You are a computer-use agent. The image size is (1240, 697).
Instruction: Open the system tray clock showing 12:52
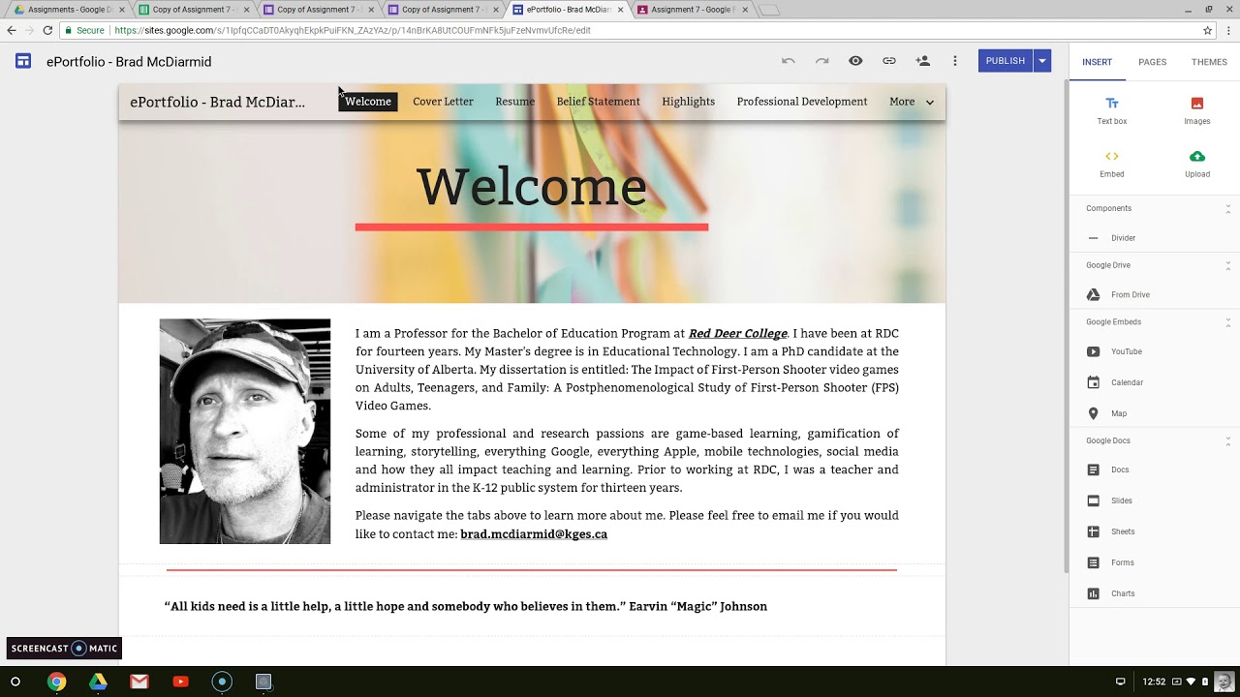(1154, 682)
